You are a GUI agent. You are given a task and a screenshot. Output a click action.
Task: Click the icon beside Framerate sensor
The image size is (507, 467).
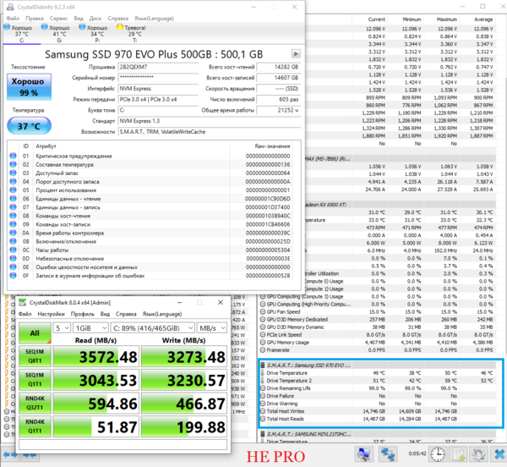coord(263,350)
